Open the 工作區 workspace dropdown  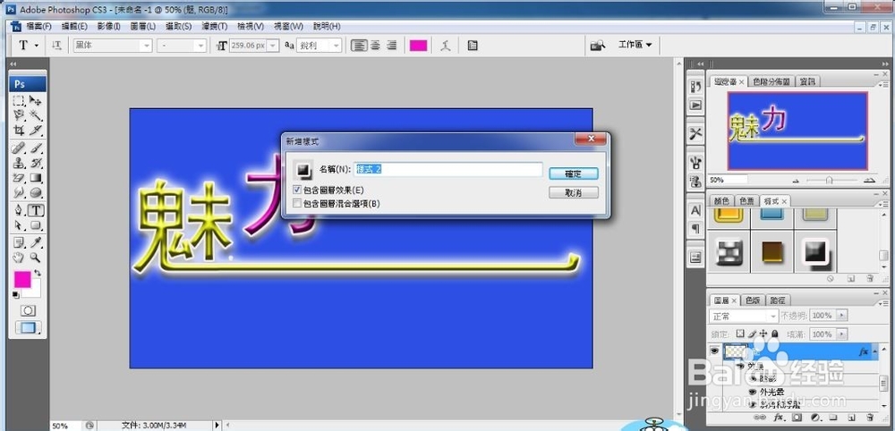point(635,45)
